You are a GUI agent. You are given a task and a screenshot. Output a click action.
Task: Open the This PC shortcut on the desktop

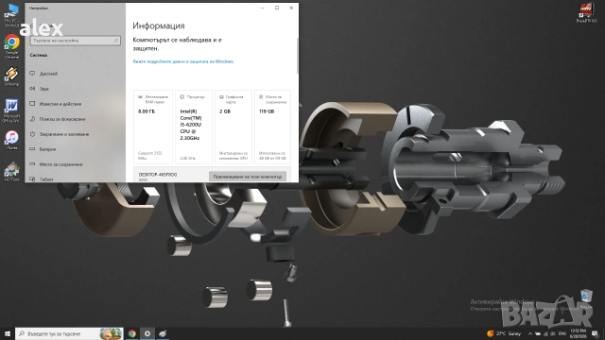pyautogui.click(x=11, y=15)
